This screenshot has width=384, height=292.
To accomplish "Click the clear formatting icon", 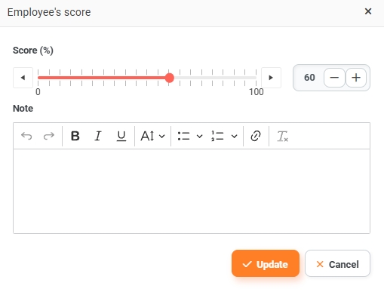I will click(282, 136).
